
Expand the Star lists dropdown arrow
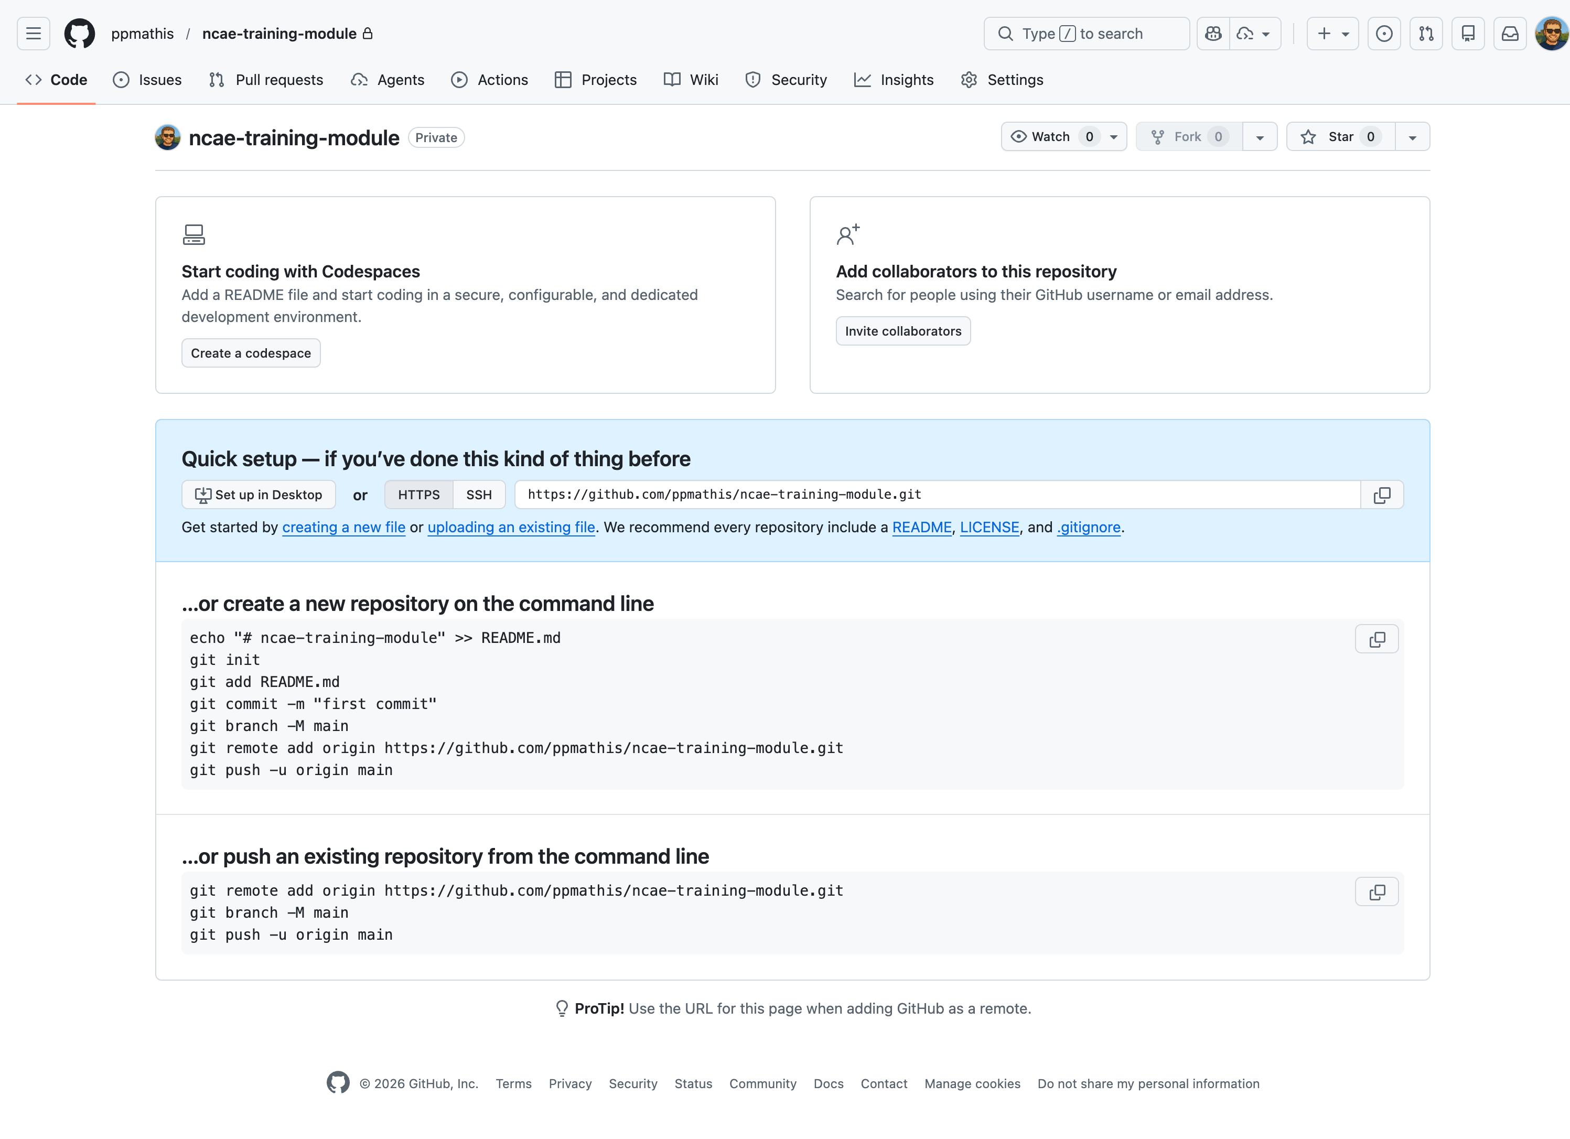pyautogui.click(x=1412, y=137)
